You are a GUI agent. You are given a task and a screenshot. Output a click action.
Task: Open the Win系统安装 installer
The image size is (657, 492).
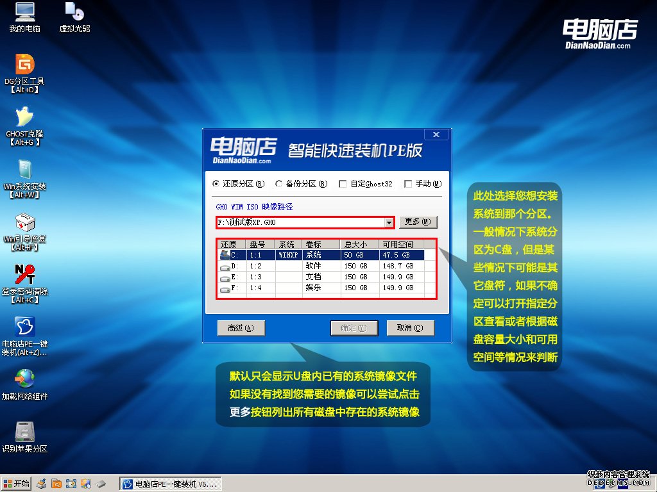click(x=24, y=170)
